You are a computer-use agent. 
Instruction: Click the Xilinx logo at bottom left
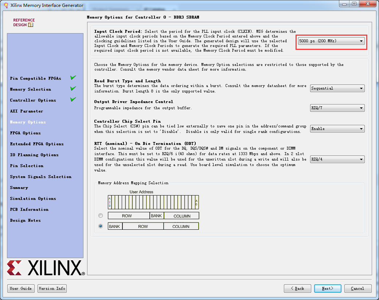click(46, 268)
